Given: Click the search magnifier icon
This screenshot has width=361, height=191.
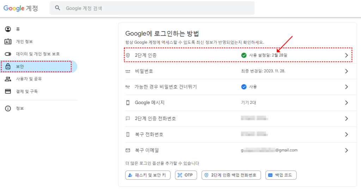Looking at the screenshot, I should tap(57, 8).
